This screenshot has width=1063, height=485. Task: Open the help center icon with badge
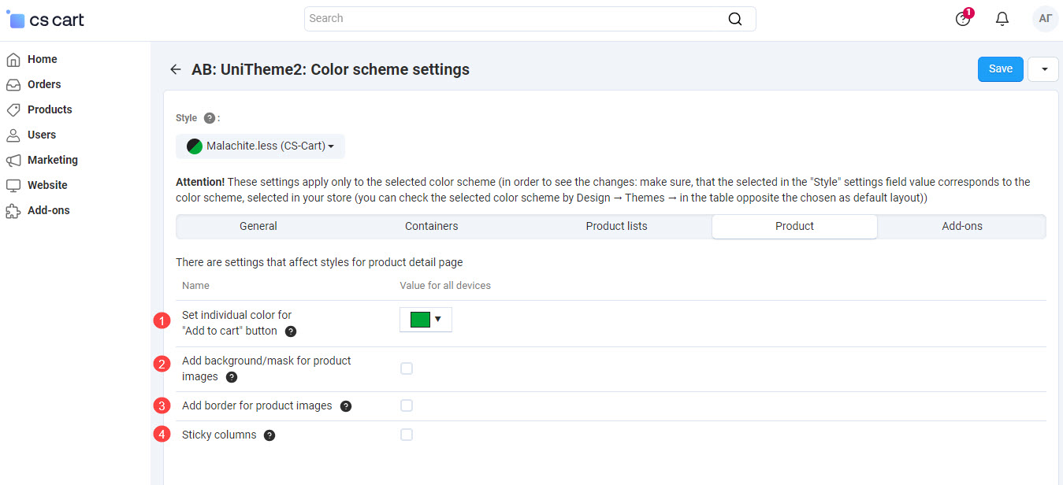[x=963, y=19]
